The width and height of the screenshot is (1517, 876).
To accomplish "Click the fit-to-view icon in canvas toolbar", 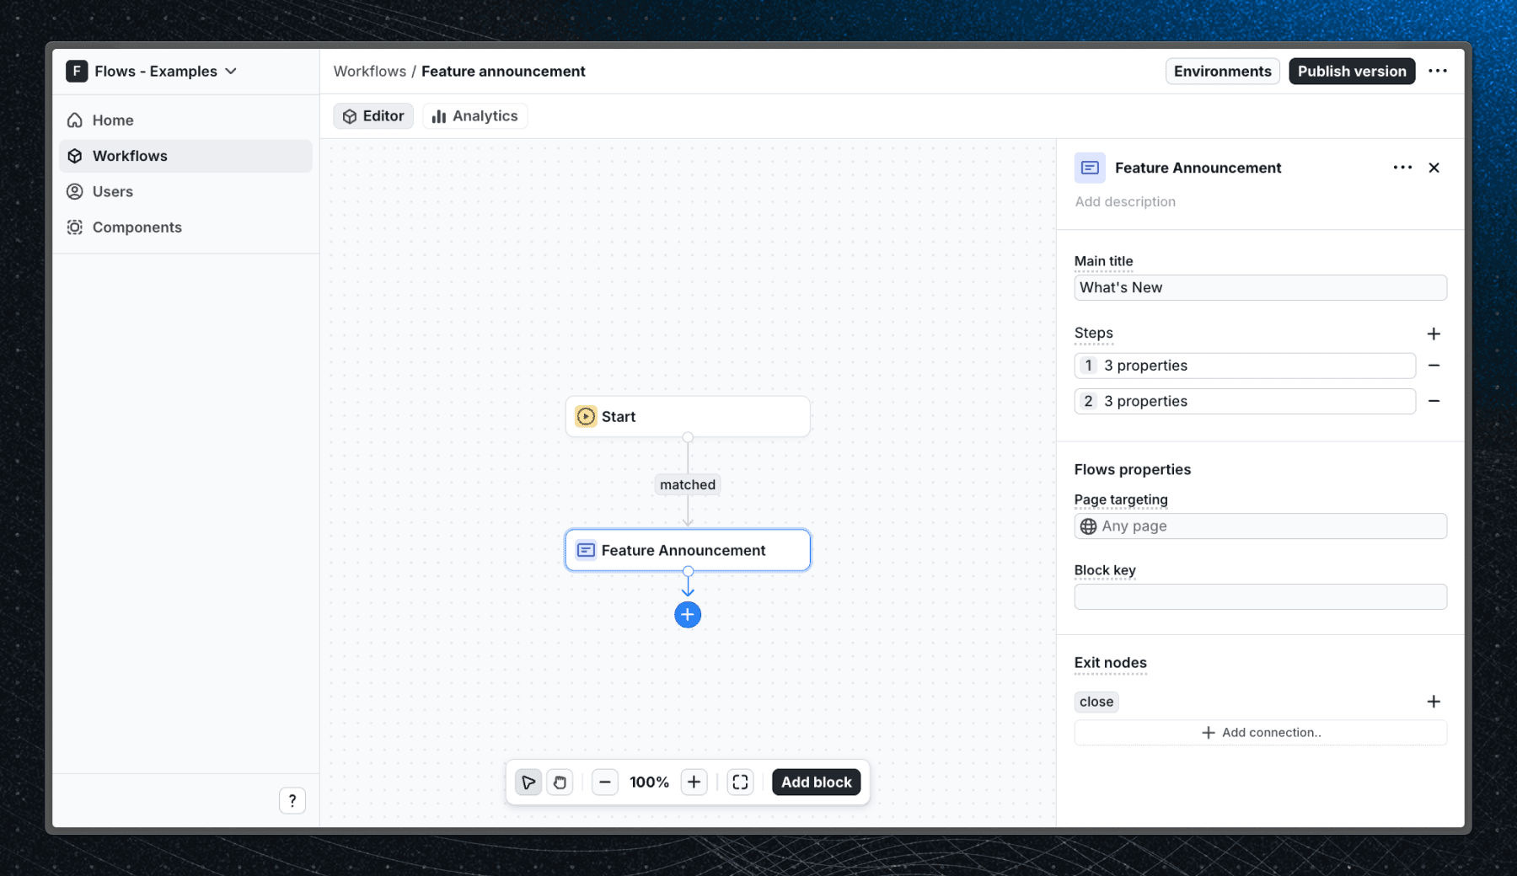I will [740, 782].
